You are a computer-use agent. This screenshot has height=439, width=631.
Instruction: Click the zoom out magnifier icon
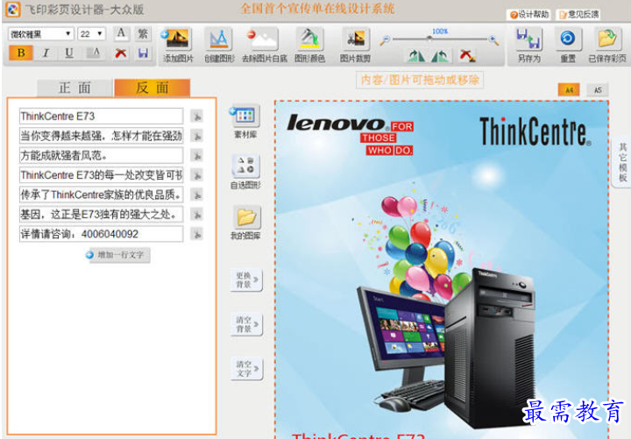385,39
